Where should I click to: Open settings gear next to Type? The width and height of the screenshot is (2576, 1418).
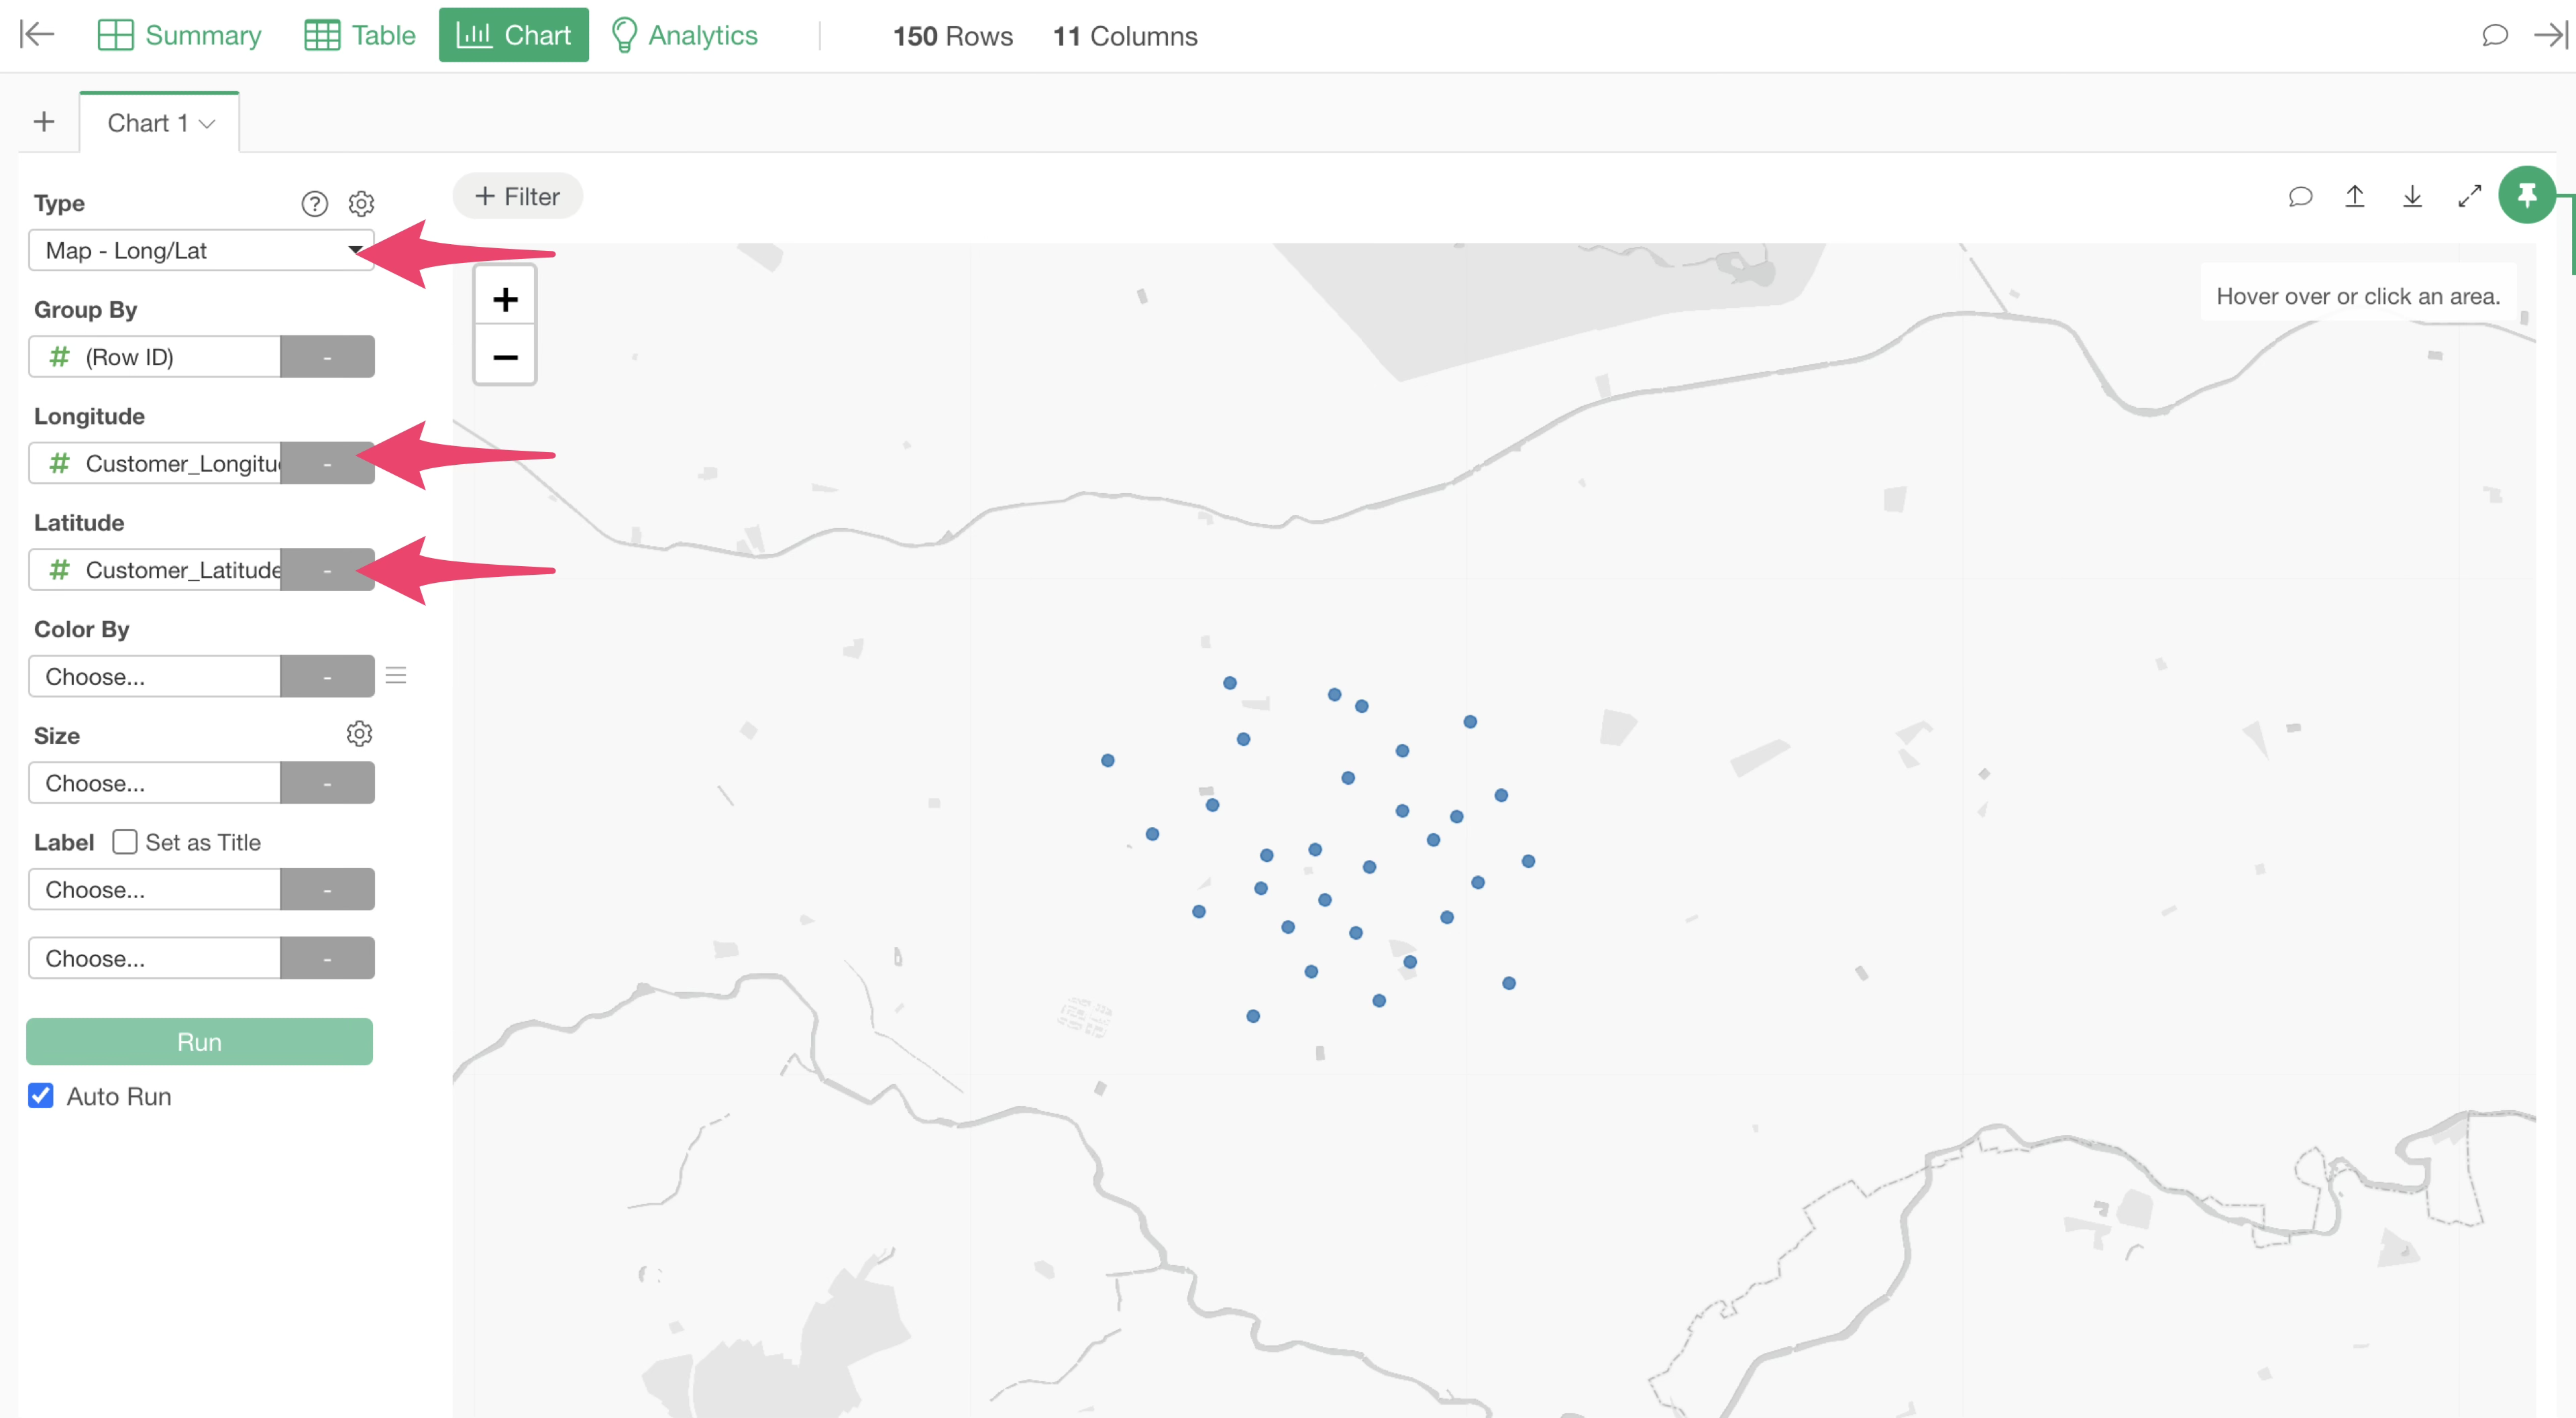point(361,204)
